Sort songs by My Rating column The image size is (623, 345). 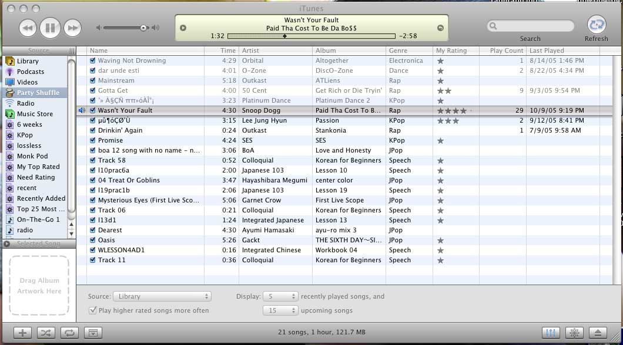pos(456,51)
